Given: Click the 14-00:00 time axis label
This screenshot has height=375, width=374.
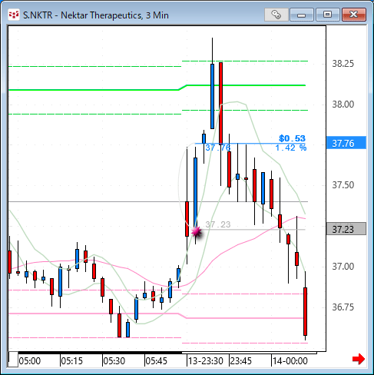Looking at the screenshot, I should coord(290,361).
